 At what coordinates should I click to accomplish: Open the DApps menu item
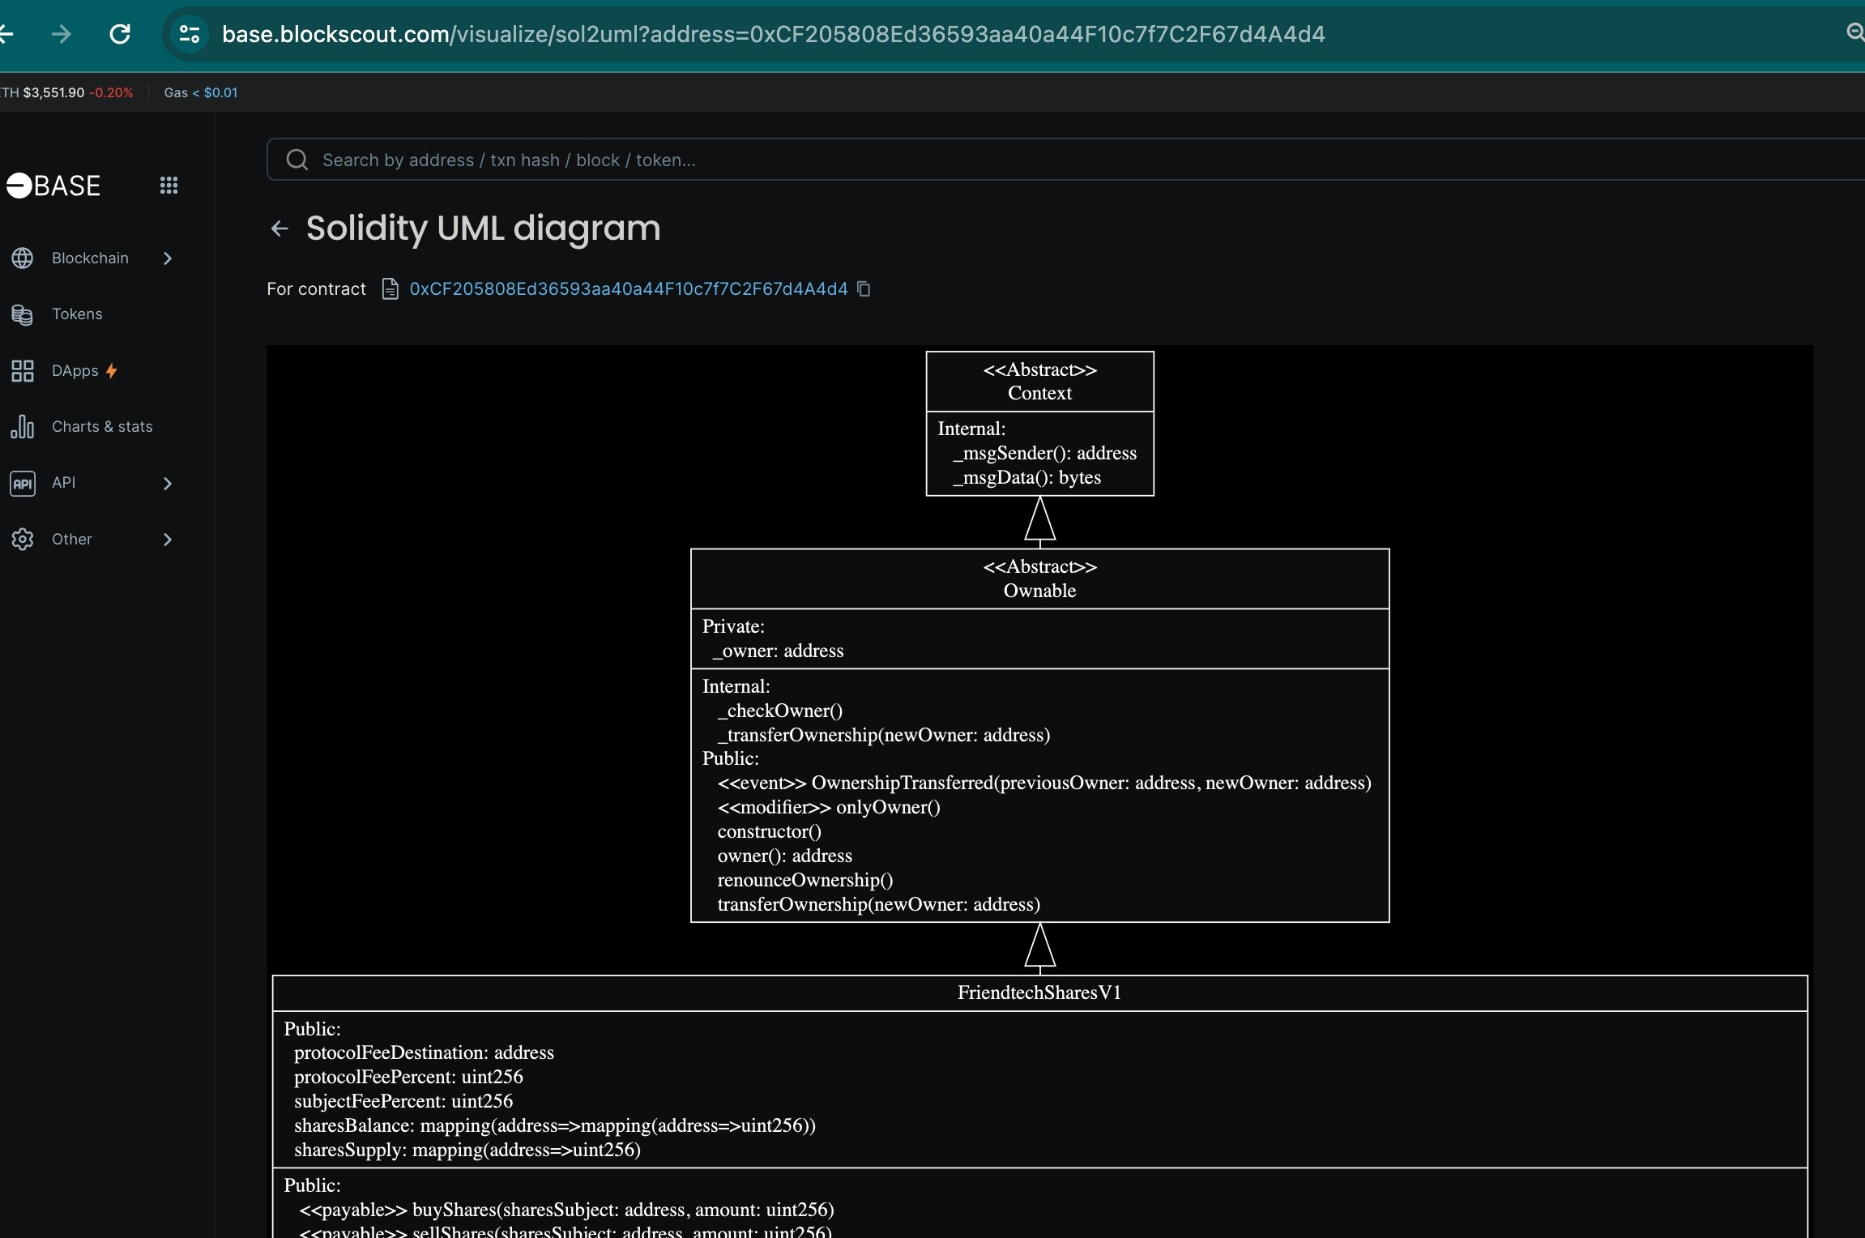tap(75, 371)
